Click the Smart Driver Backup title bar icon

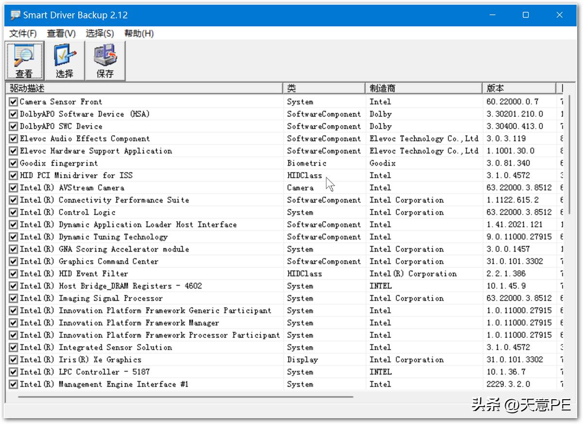16,15
